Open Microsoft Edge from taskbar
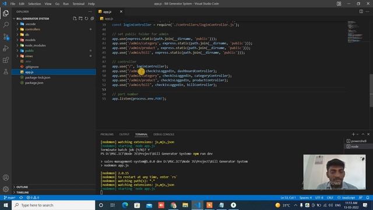Screen dimensions: 373x210 125,205
